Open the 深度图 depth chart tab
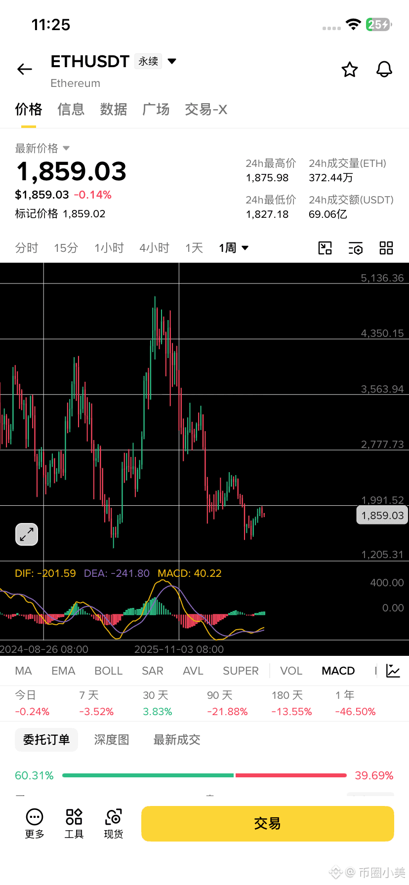This screenshot has width=409, height=885. click(x=112, y=740)
